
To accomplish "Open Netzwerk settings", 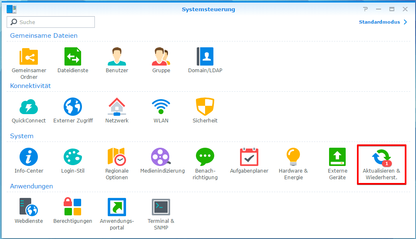I will [117, 107].
